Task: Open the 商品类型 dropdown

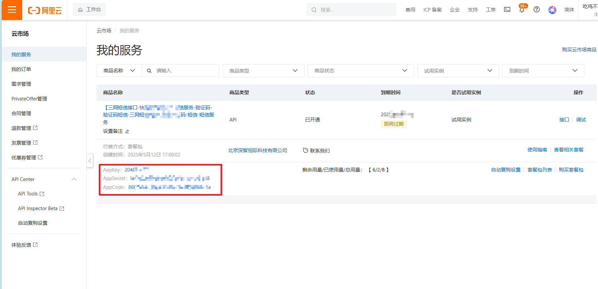Action: click(263, 71)
